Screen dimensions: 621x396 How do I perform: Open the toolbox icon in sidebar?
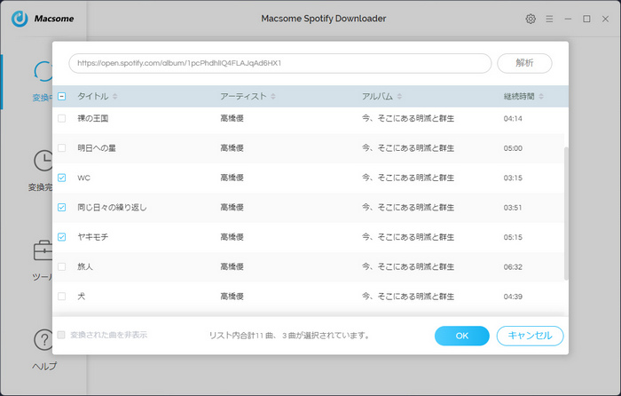(x=43, y=250)
